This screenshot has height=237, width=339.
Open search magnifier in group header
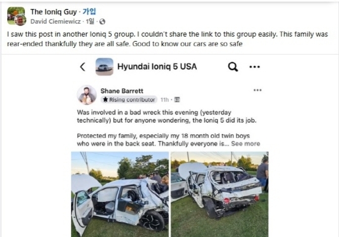(233, 67)
